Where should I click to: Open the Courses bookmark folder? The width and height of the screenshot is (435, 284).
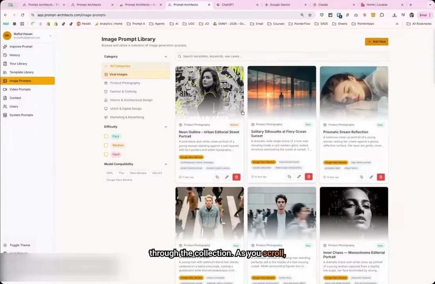[x=276, y=24]
